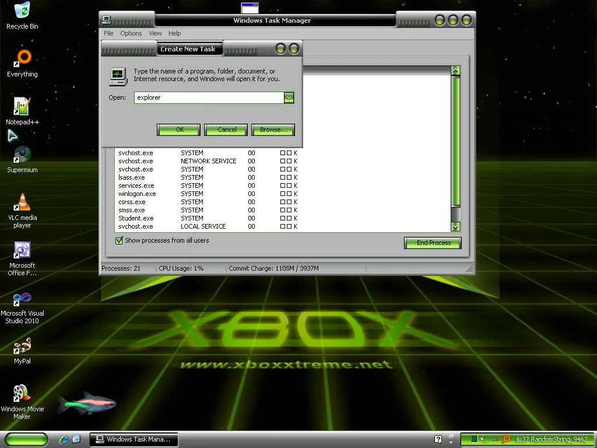Confirm with the OK button

pos(178,129)
